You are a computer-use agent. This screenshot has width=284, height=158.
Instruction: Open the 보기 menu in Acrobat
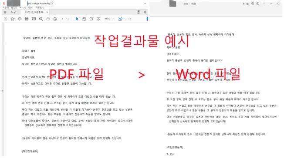pos(23,7)
